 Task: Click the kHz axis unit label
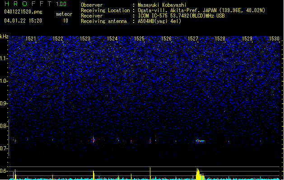tap(4, 36)
